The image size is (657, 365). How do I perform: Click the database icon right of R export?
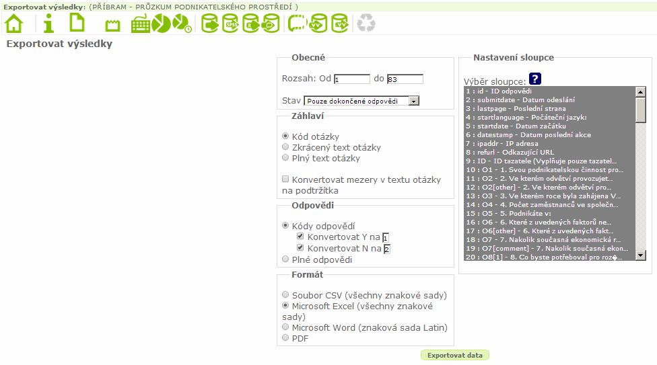(271, 24)
